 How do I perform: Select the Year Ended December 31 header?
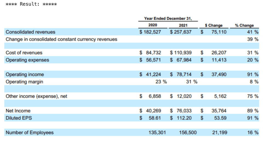(168, 19)
